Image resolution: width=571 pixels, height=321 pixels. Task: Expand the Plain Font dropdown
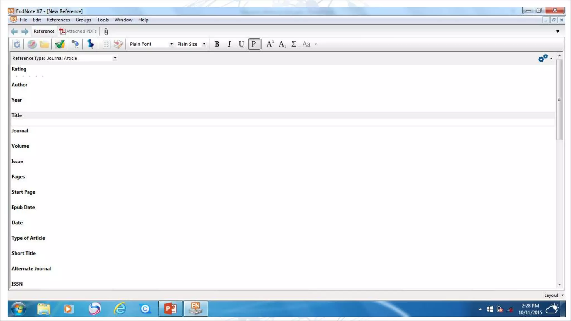click(x=171, y=44)
